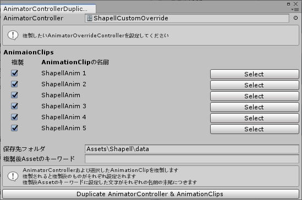This screenshot has width=302, height=200.
Task: Uncheck the ShapellAnim 3 duplicate checkbox
Action: [x=14, y=106]
